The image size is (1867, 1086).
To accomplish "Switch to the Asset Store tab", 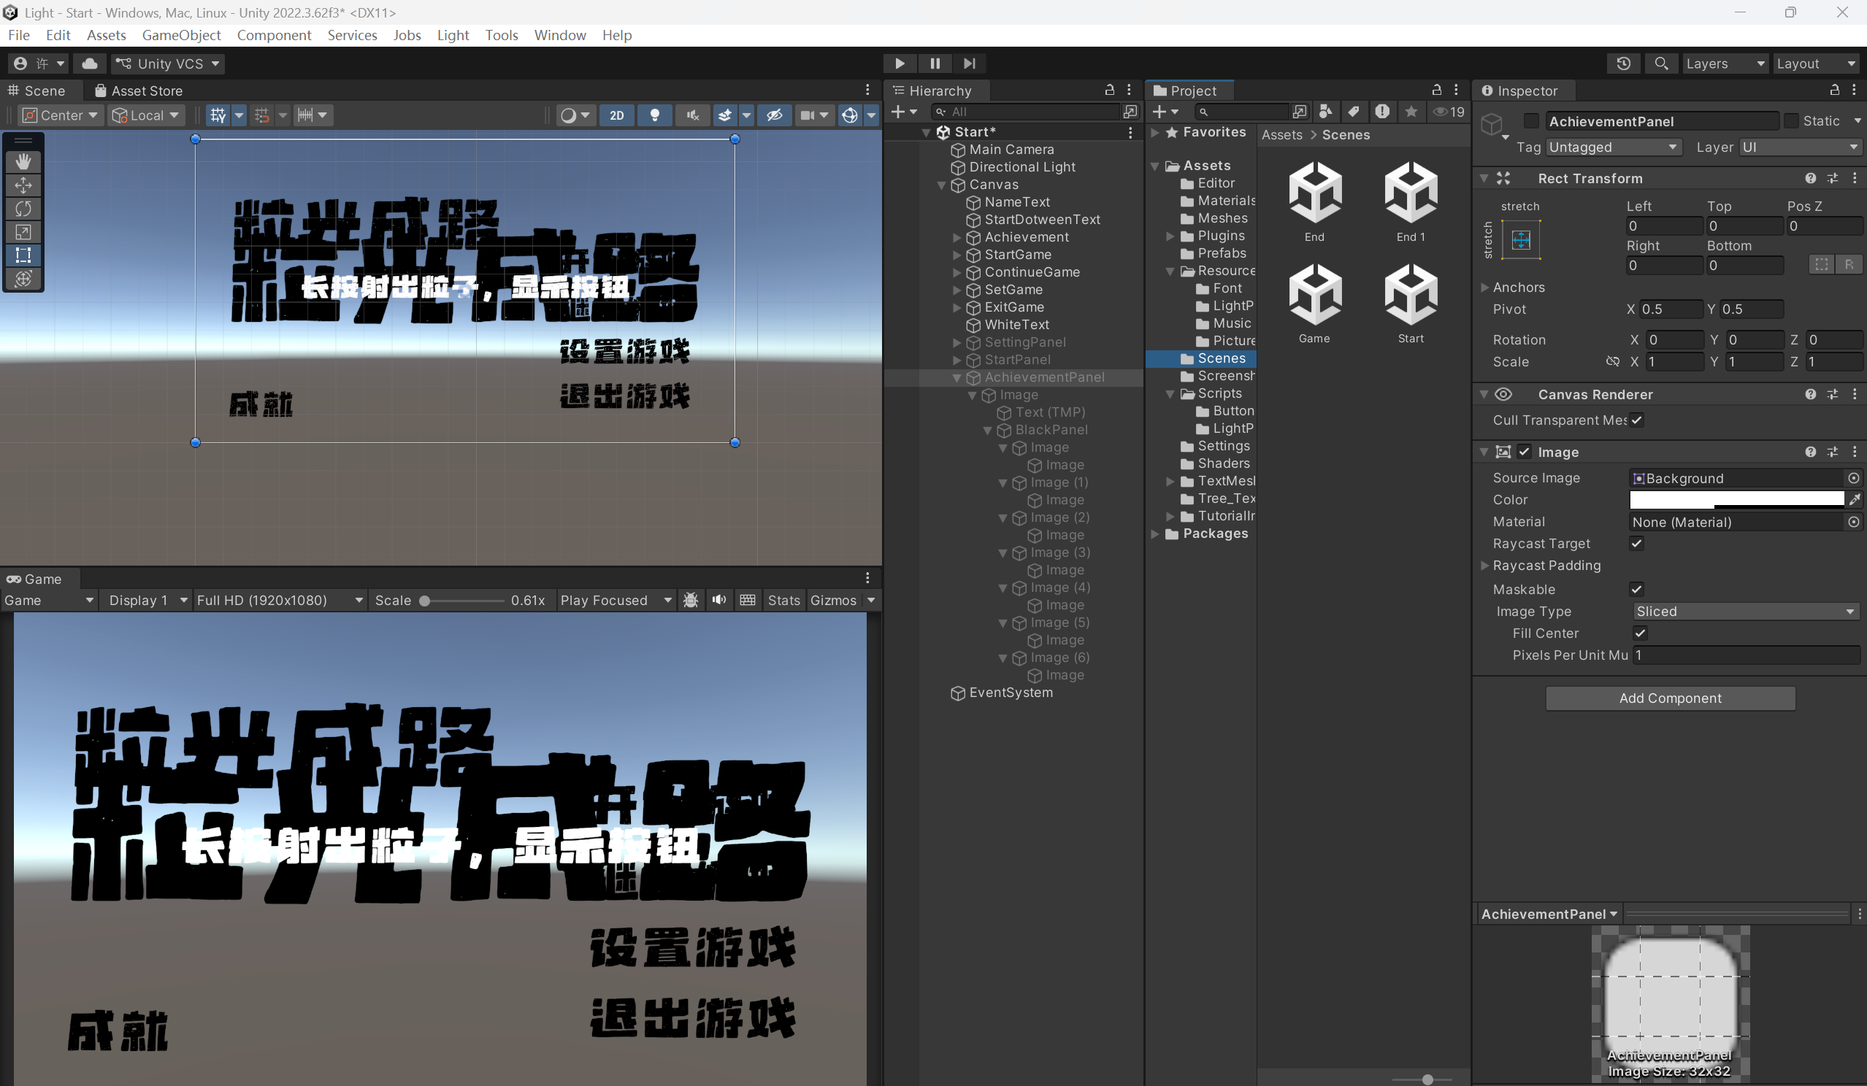I will [x=139, y=90].
